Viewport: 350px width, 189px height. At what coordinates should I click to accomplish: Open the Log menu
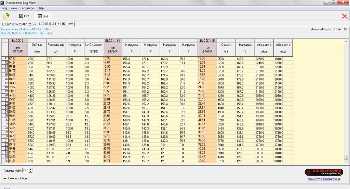[4, 8]
